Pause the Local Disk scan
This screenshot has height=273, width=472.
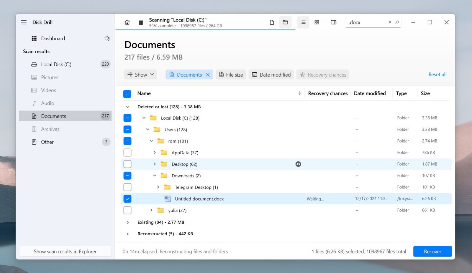click(141, 22)
